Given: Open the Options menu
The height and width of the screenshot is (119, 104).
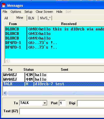Looking at the screenshot, I should click(16, 12).
